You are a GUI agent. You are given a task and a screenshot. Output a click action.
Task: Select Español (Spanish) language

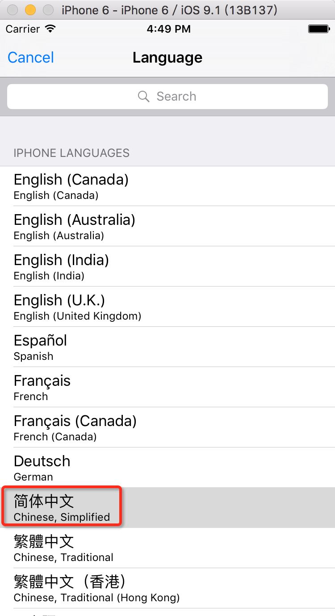[167, 347]
